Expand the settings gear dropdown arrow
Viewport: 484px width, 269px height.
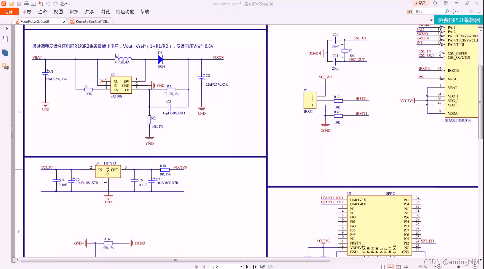tap(458, 12)
